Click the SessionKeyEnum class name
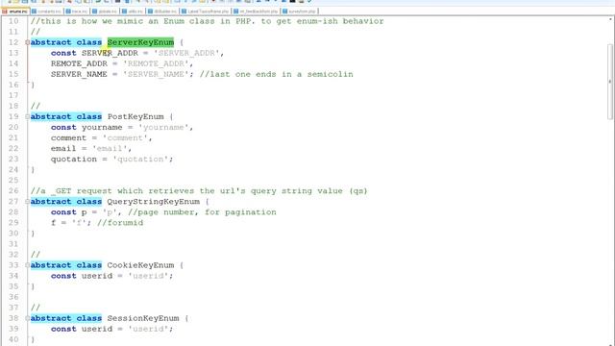 (143, 318)
